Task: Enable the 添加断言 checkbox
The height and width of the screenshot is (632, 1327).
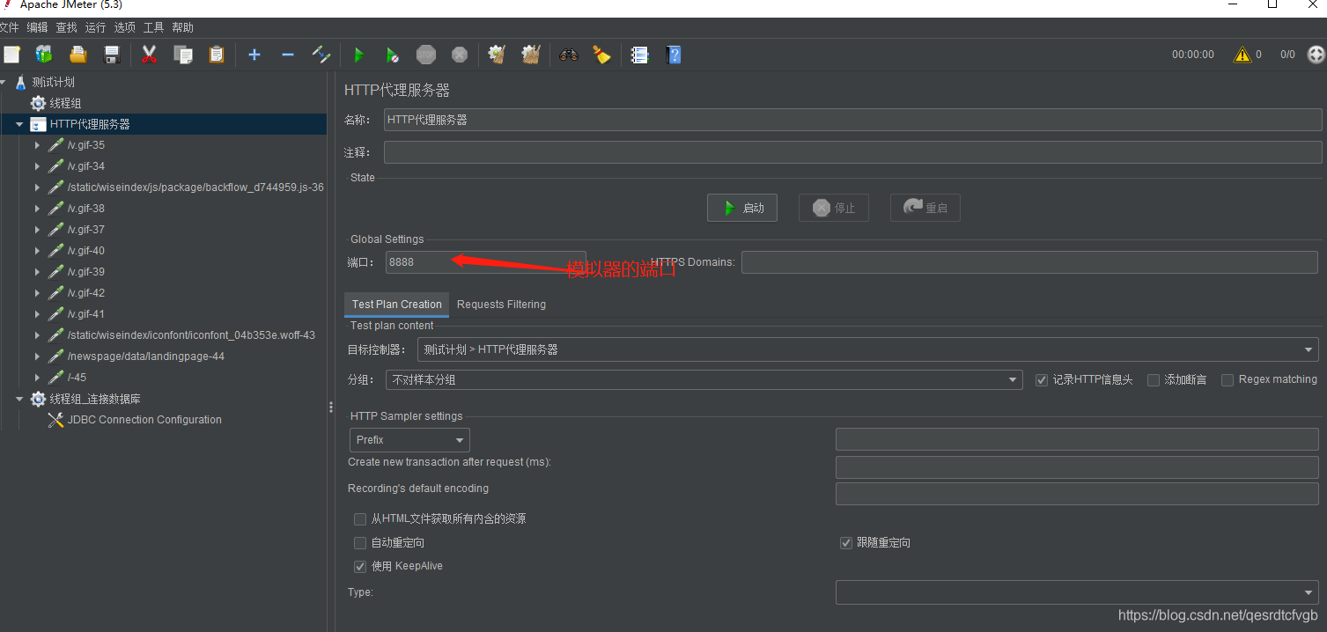Action: tap(1154, 380)
